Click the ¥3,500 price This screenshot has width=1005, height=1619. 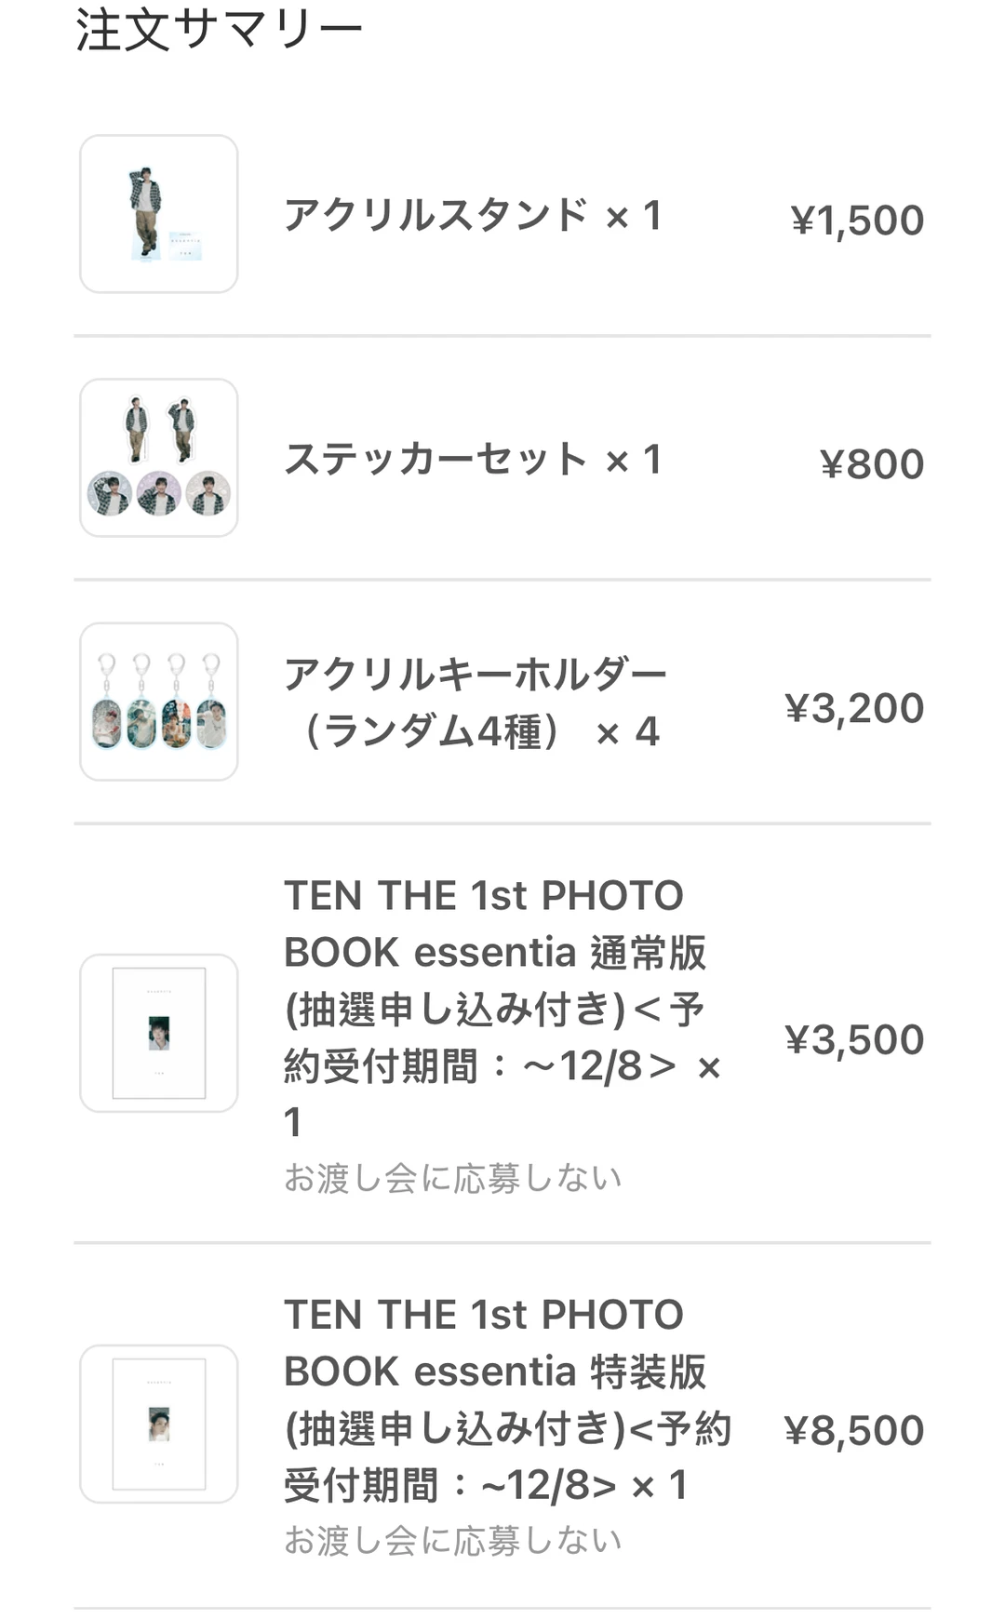coord(854,1039)
